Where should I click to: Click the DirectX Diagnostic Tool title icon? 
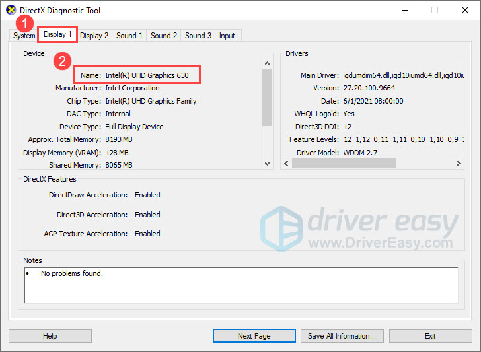coord(11,10)
